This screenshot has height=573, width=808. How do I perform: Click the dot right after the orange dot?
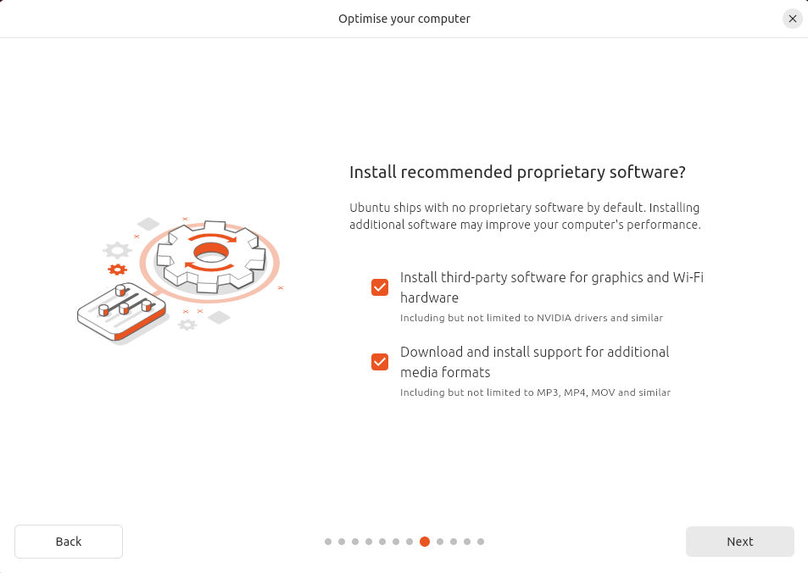440,542
